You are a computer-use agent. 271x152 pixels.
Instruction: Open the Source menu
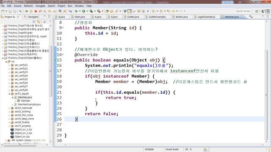pos(18,6)
